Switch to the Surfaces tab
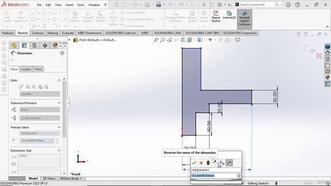Image resolution: width=331 pixels, height=186 pixels. point(38,33)
